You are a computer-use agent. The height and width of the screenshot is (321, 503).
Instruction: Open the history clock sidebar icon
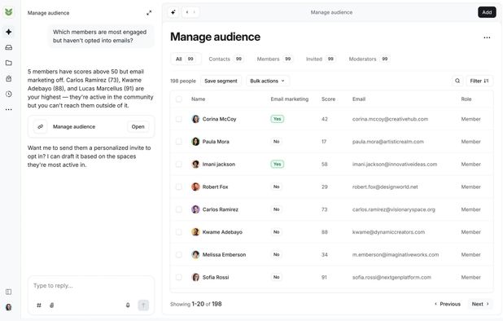(x=9, y=94)
